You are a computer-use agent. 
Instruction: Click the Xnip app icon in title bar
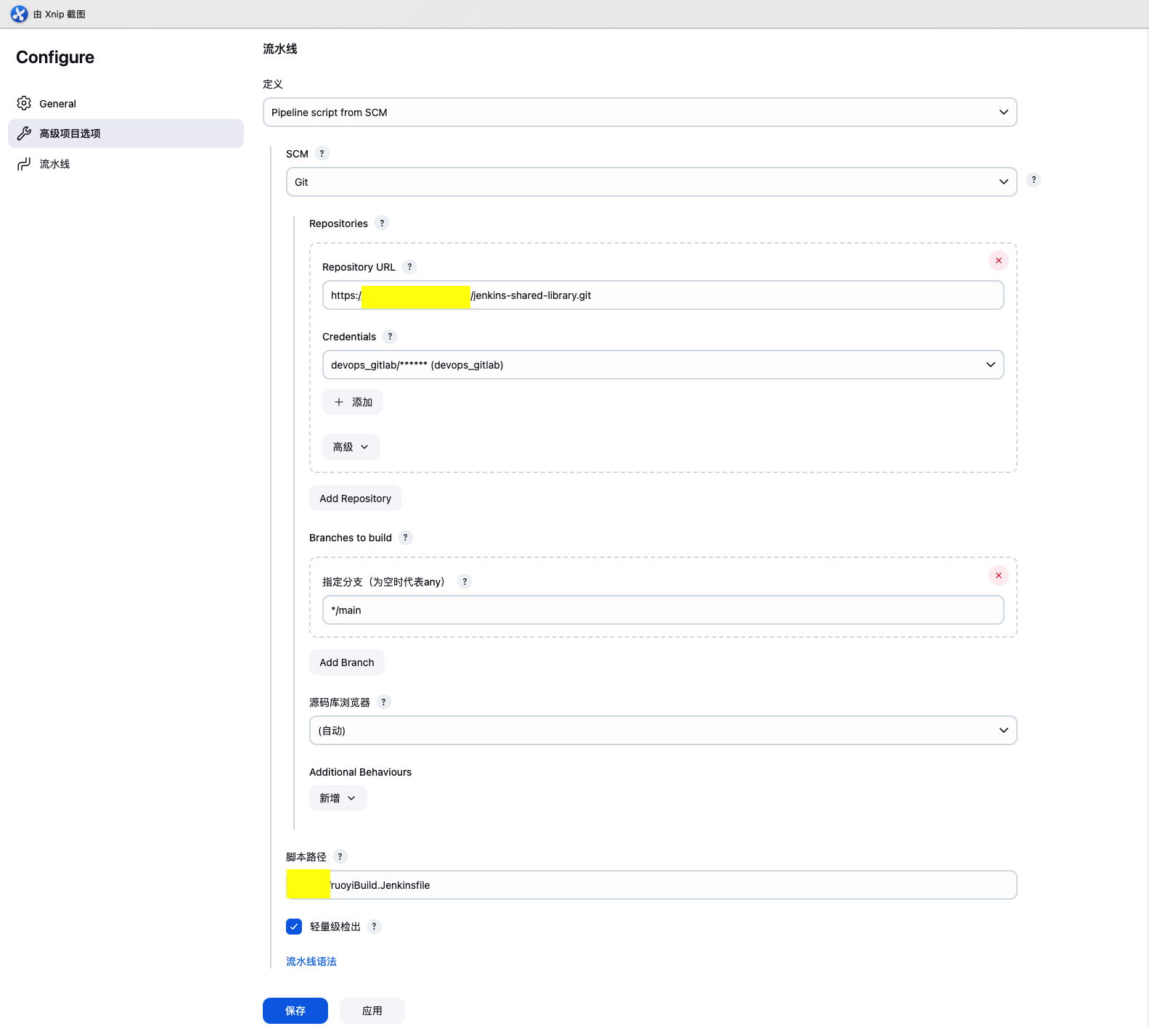pyautogui.click(x=19, y=14)
